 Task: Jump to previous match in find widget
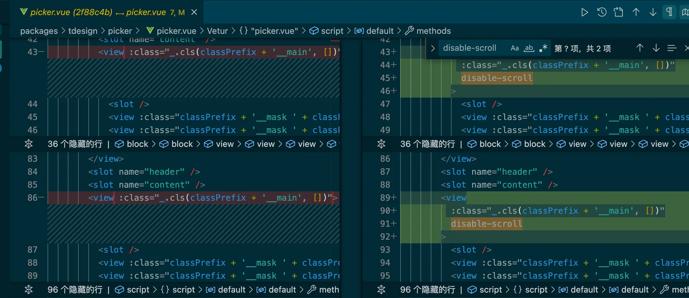pyautogui.click(x=640, y=48)
